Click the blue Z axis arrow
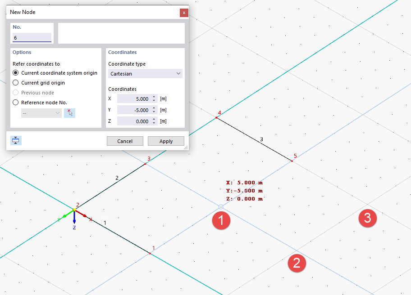The width and height of the screenshot is (411, 295). (74, 218)
